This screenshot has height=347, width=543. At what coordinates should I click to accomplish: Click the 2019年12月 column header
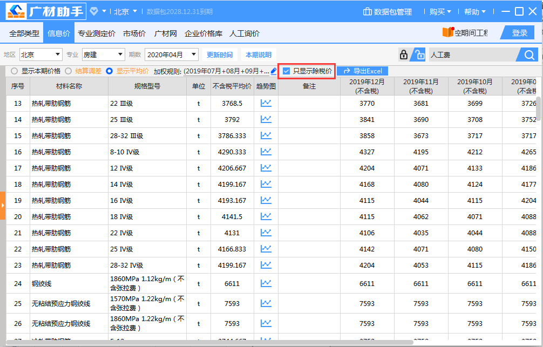pyautogui.click(x=366, y=86)
